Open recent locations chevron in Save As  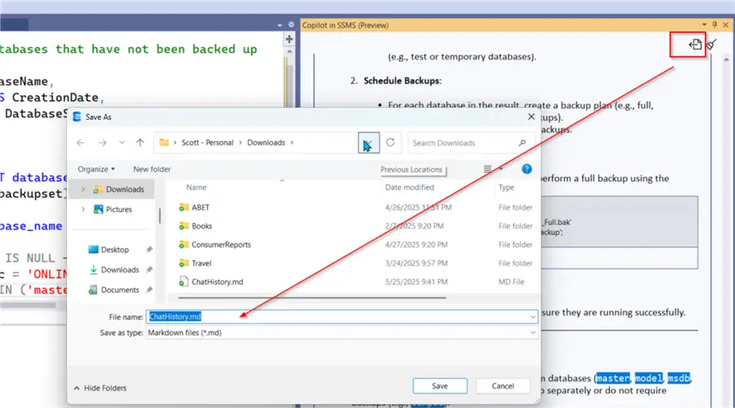click(122, 143)
